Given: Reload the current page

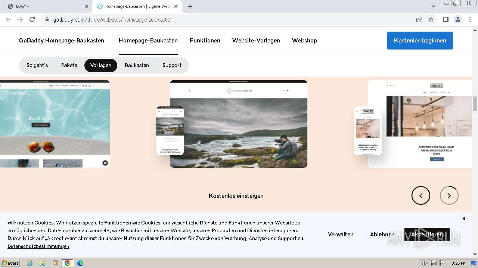Looking at the screenshot, I should (x=32, y=19).
